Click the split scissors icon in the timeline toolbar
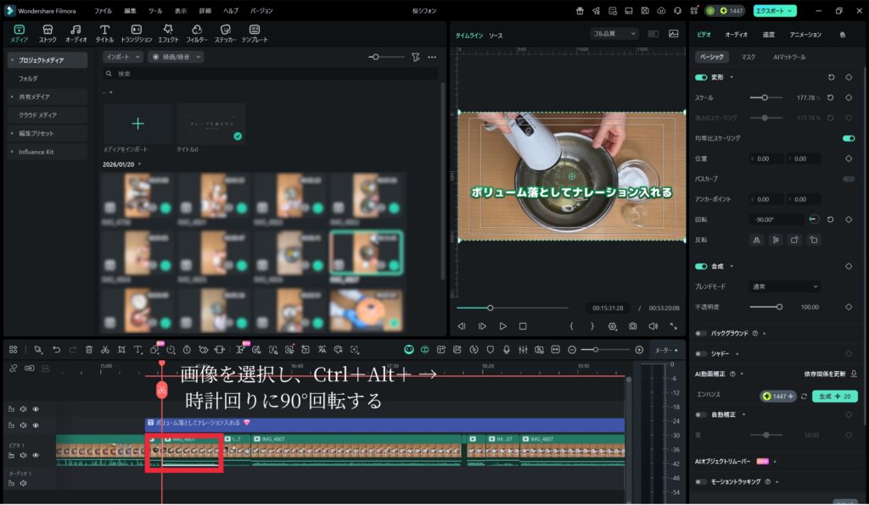 point(104,349)
